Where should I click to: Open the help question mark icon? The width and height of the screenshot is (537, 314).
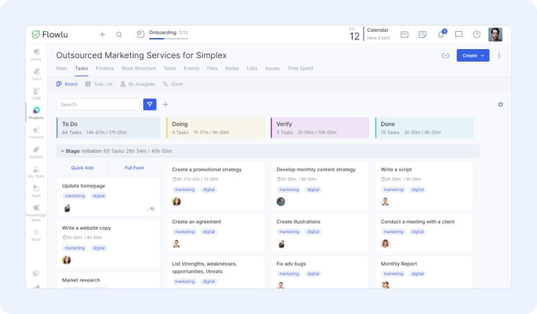pyautogui.click(x=477, y=35)
